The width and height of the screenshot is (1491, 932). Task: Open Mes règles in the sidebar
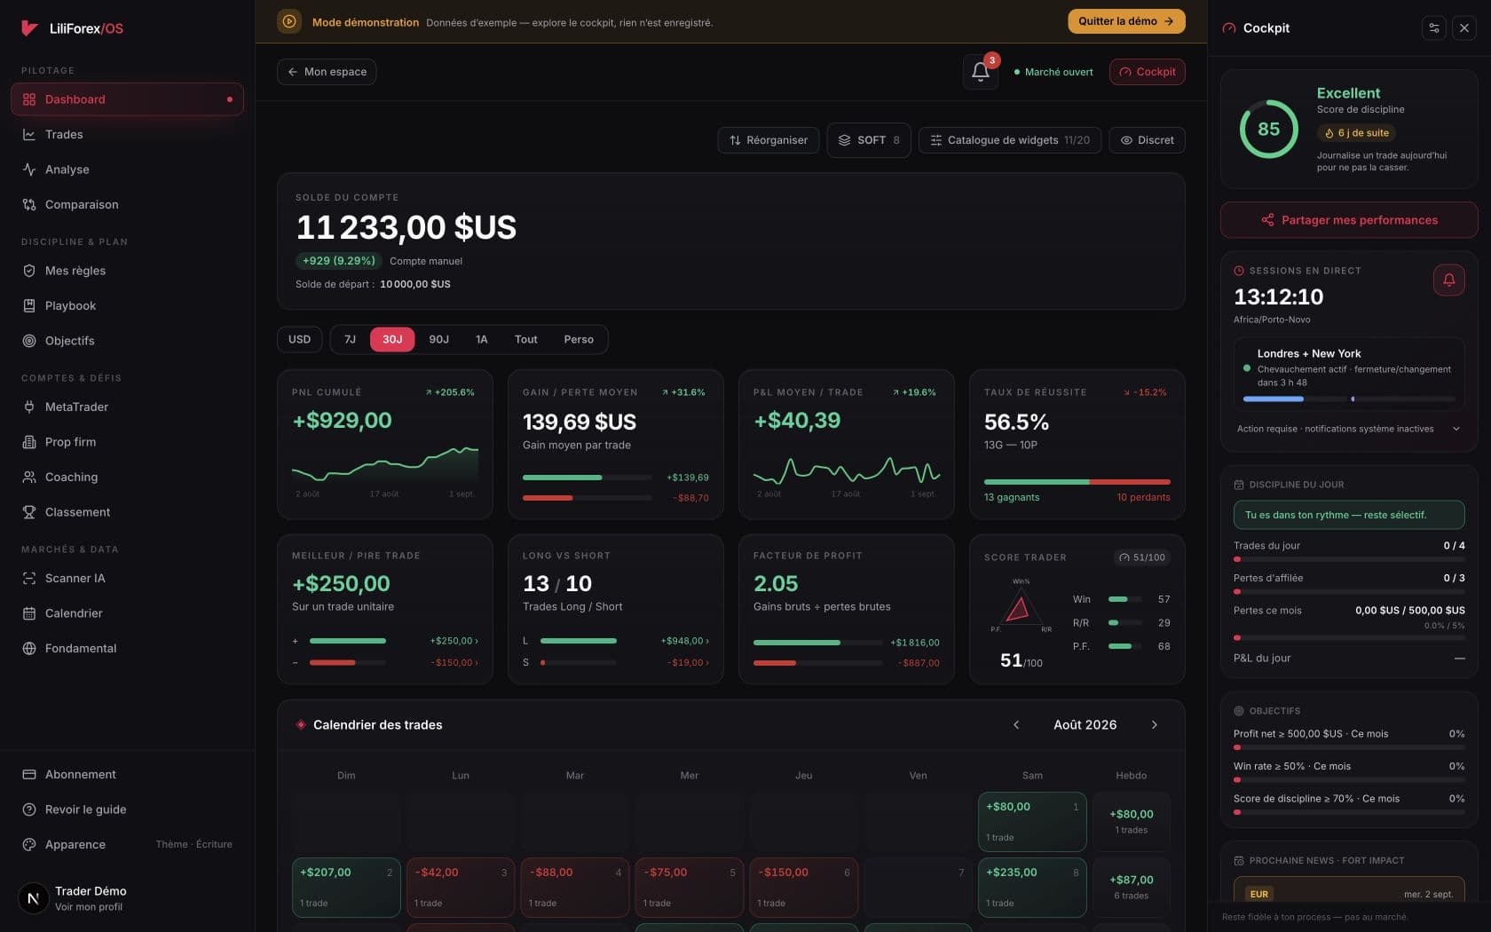[127, 271]
